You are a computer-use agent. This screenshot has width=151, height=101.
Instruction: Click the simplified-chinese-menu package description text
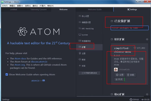(129, 62)
